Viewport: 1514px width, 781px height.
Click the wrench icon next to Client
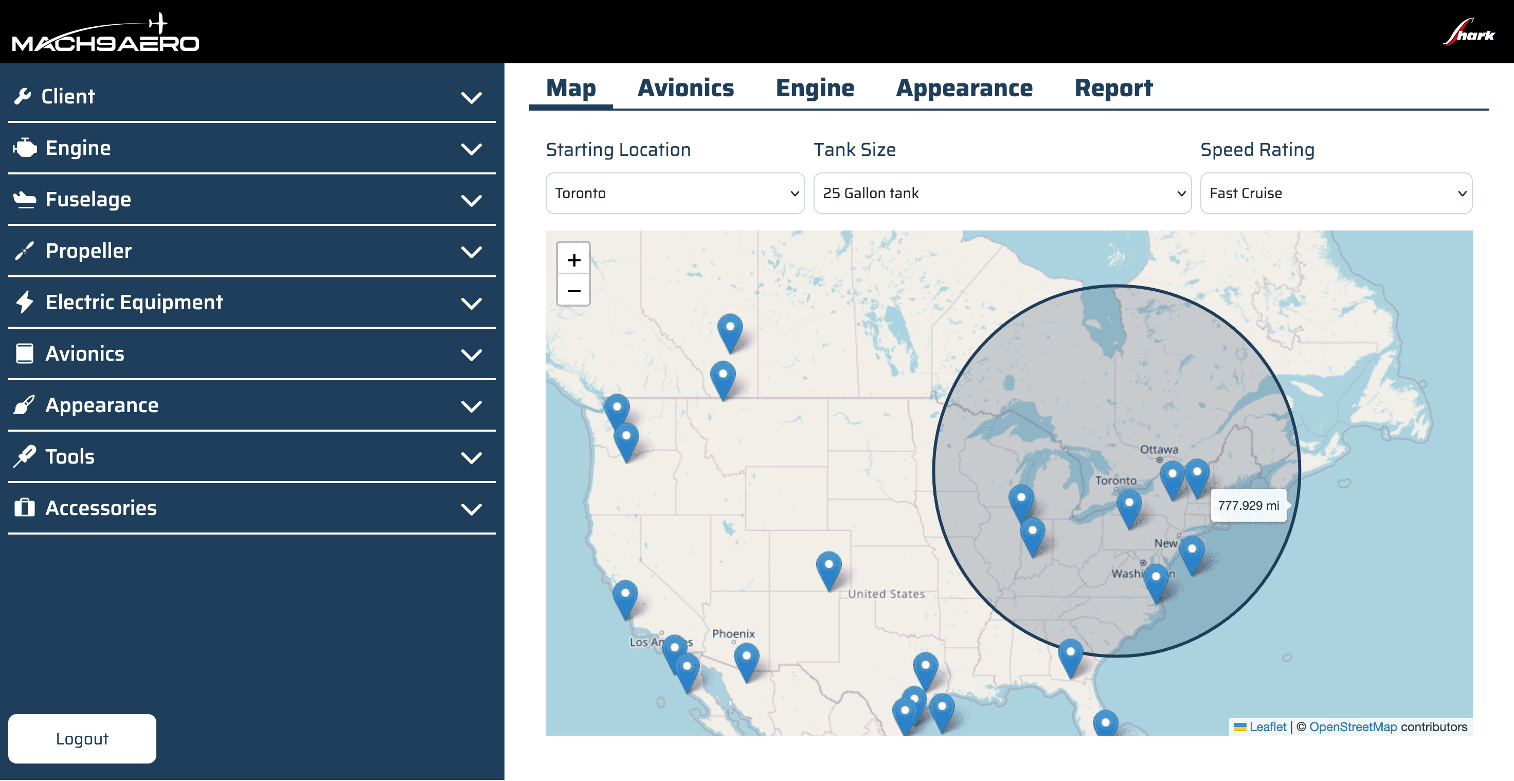click(x=23, y=96)
